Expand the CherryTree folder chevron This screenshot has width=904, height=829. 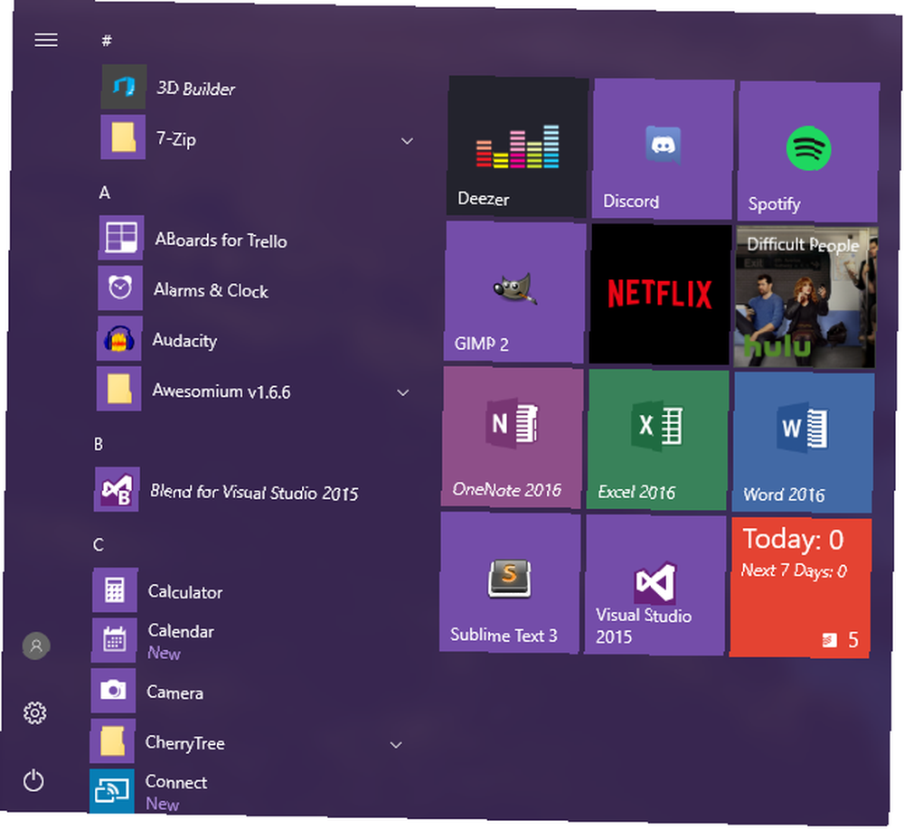[x=396, y=746]
